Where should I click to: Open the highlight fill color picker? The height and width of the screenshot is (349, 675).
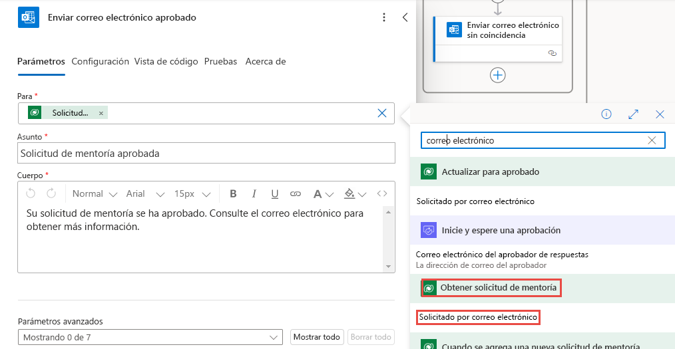click(x=355, y=194)
